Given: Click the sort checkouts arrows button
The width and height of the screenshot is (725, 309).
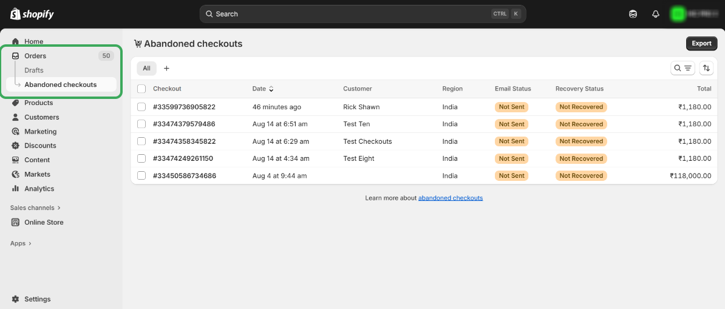Looking at the screenshot, I should pos(706,69).
